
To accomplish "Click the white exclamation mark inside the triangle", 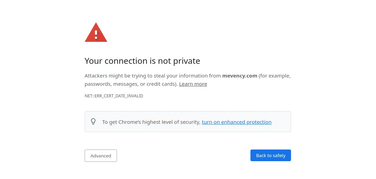I will click(96, 34).
